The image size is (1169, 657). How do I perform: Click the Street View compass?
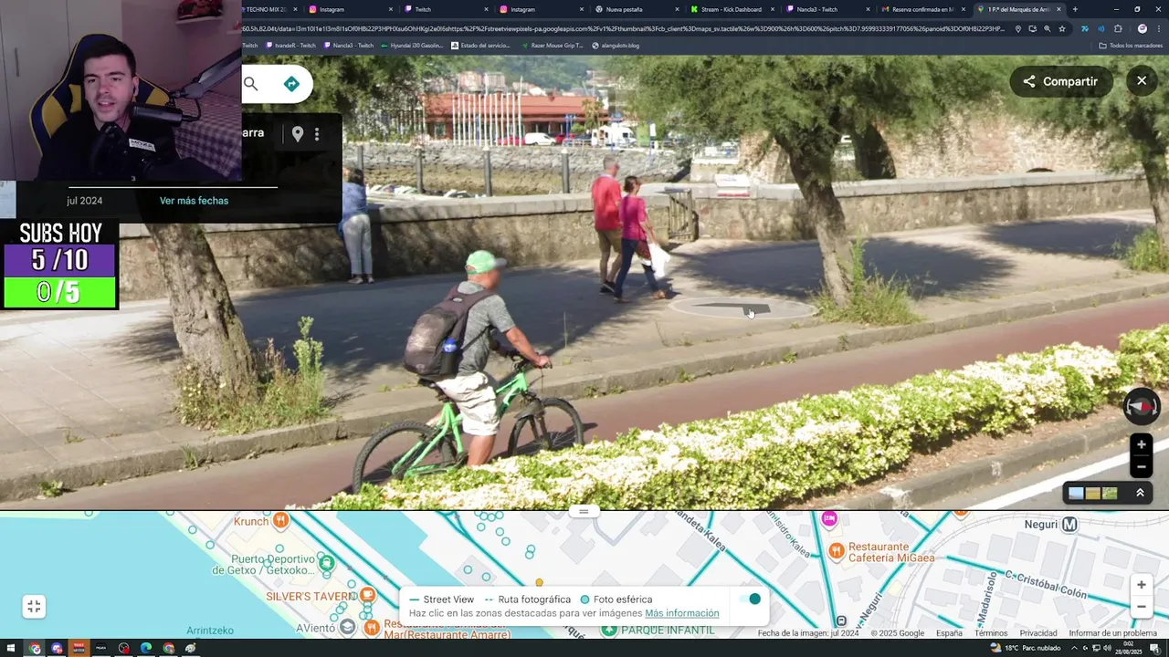click(1141, 407)
